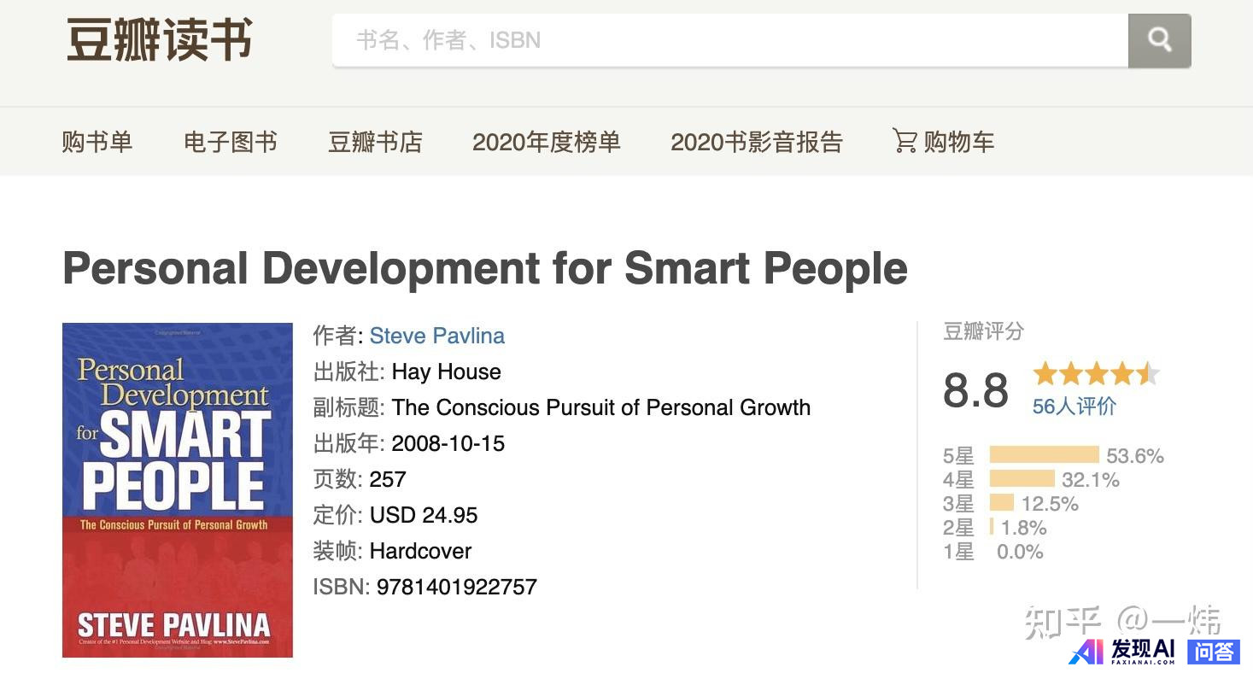Click the 8.8 rating score
The width and height of the screenshot is (1253, 673).
tap(975, 390)
